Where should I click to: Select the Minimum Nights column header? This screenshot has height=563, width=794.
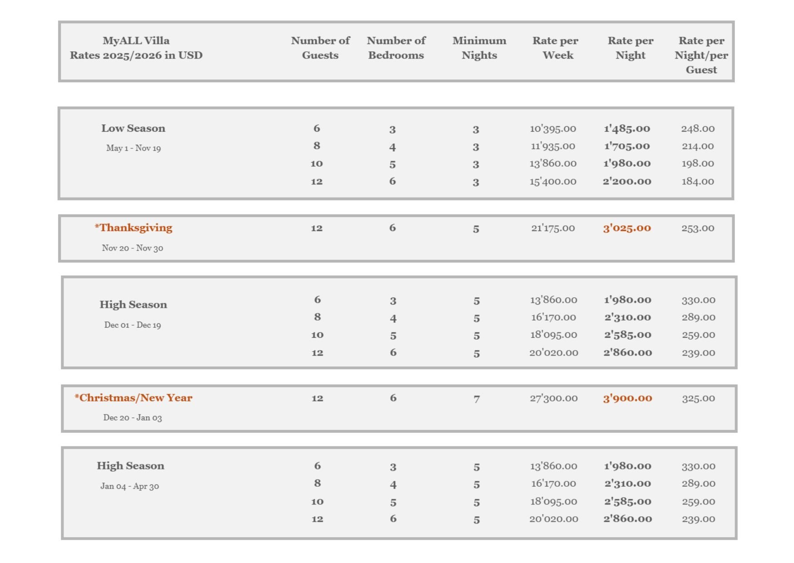click(x=479, y=48)
